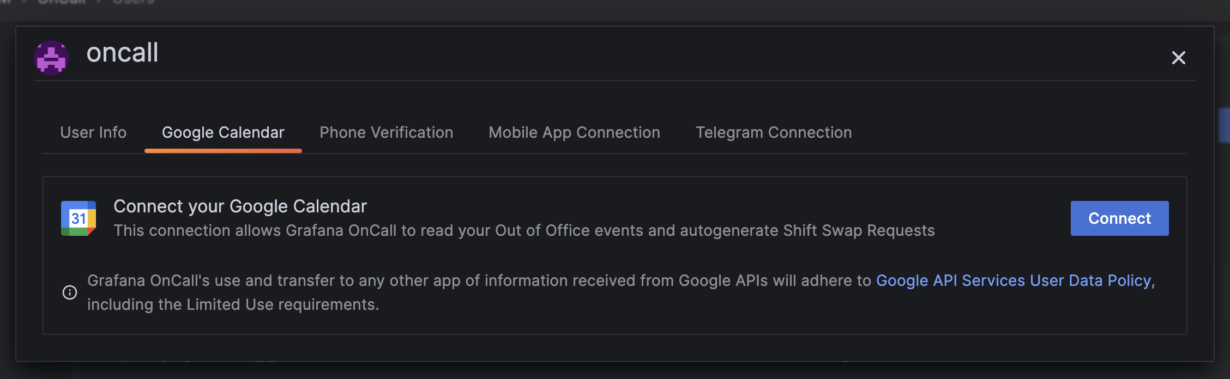Click the colorful calendar icon in the connection panel
This screenshot has height=379, width=1230.
click(80, 218)
